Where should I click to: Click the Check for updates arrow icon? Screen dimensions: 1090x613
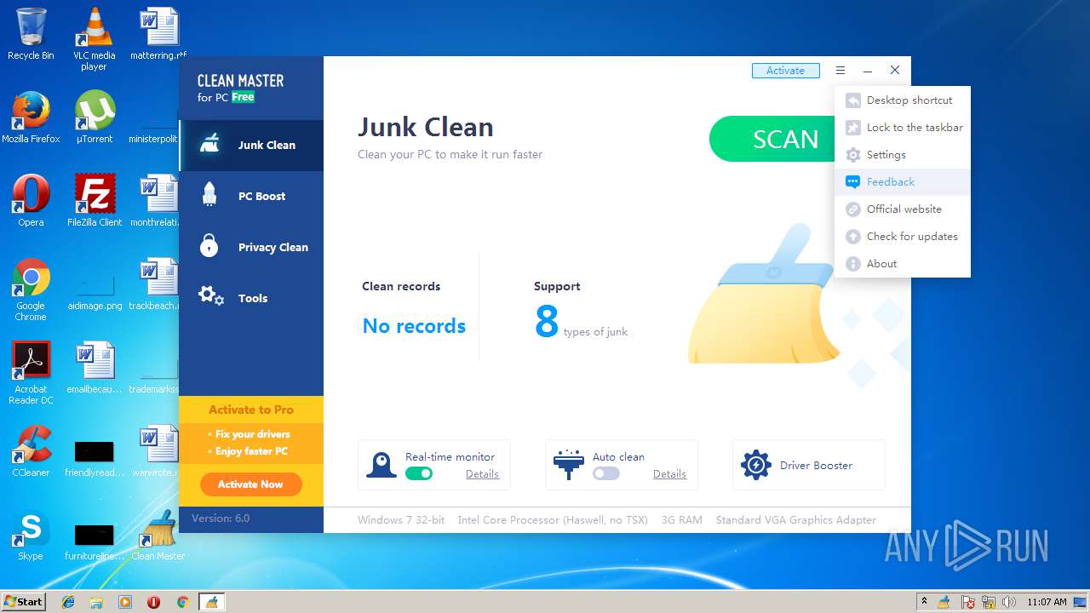point(852,237)
